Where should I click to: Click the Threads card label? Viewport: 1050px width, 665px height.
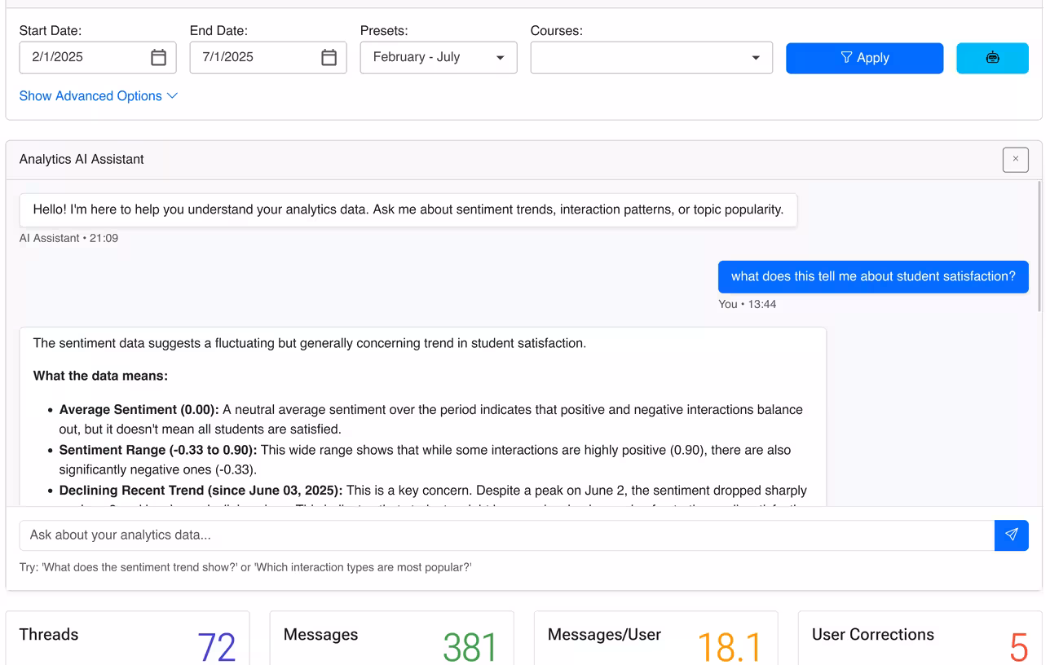[49, 635]
